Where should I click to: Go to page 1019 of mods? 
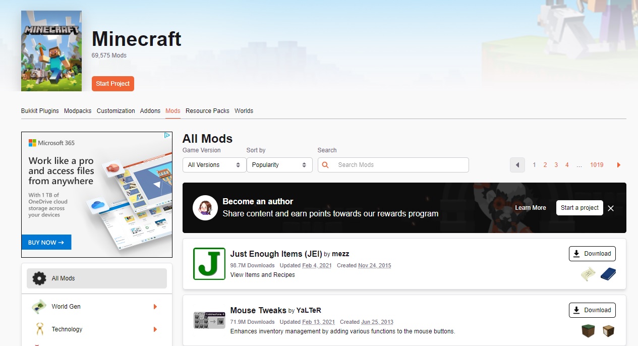[x=596, y=165]
